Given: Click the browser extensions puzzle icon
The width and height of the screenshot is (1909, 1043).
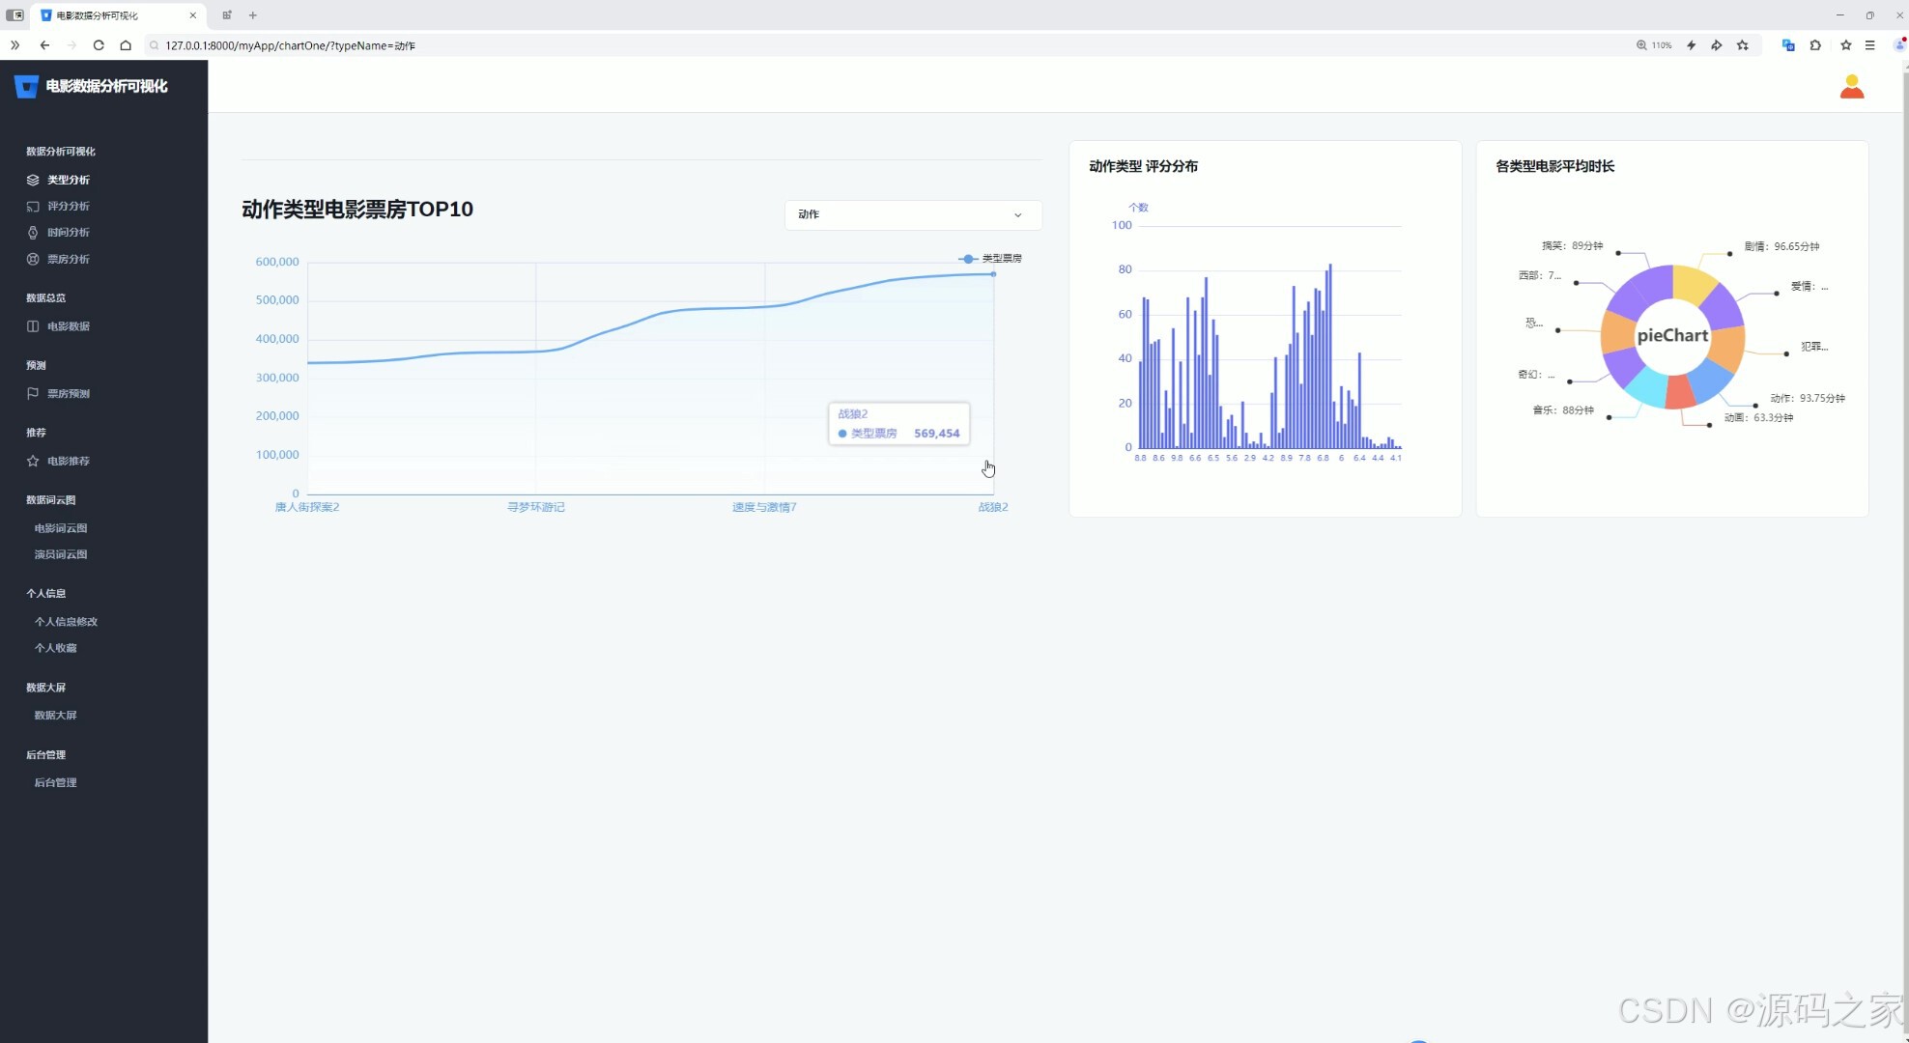Looking at the screenshot, I should point(1815,45).
